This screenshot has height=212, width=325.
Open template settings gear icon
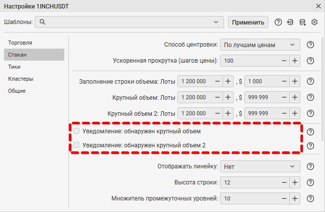pyautogui.click(x=315, y=22)
